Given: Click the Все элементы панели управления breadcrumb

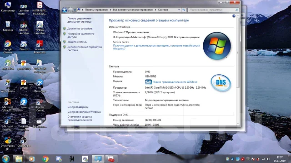Looking at the screenshot, I should 133,10.
